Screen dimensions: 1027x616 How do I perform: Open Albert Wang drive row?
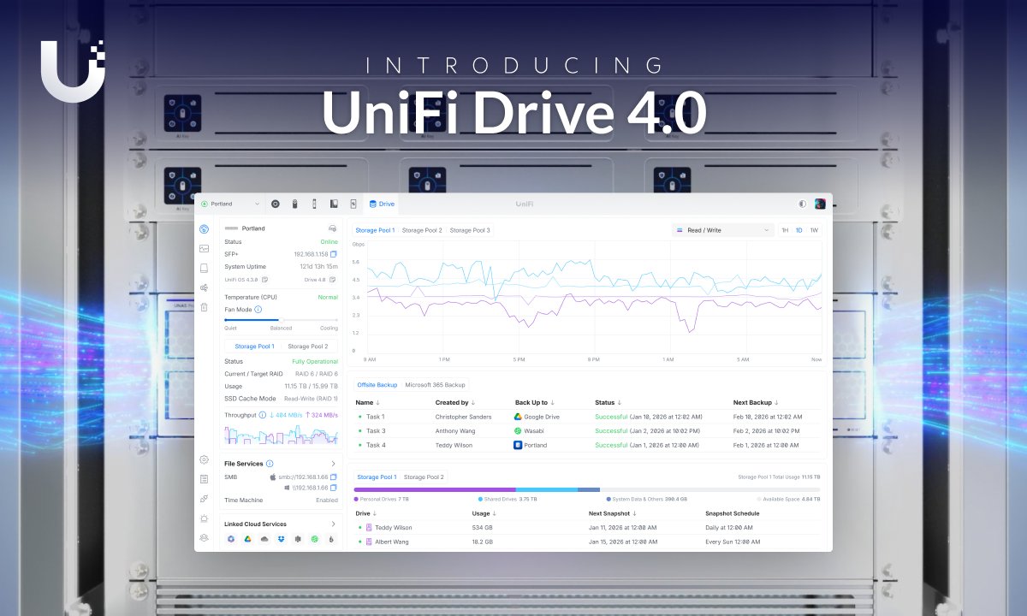pyautogui.click(x=586, y=542)
